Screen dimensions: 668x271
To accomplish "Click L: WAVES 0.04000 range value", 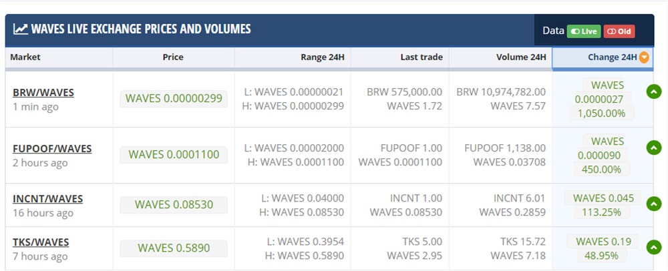I will [303, 199].
